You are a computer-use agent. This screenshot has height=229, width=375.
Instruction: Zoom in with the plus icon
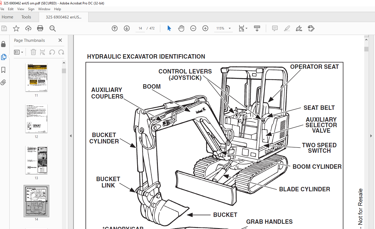(205, 28)
